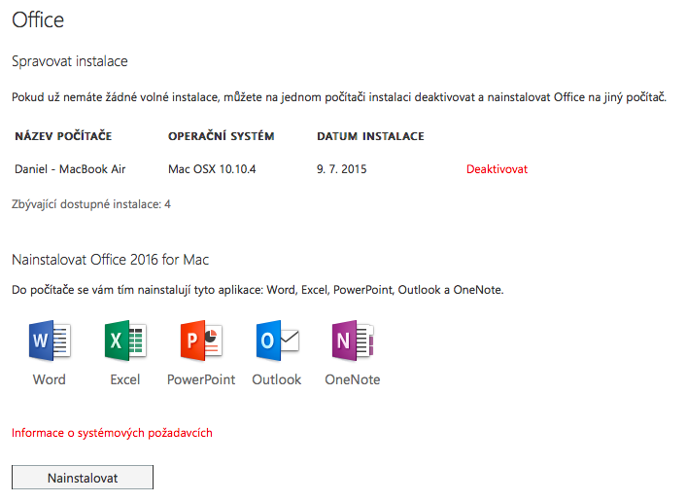Screen dimensions: 687x502
Task: Click the 'PowerPoint' label under icon
Action: pos(201,379)
